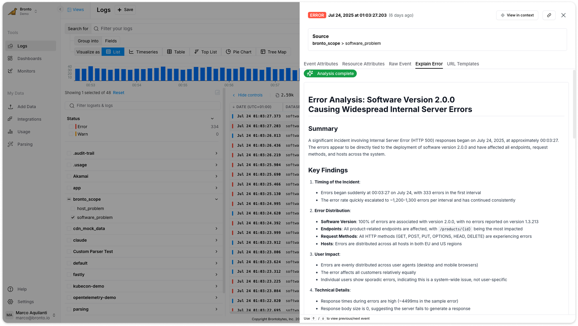The height and width of the screenshot is (326, 578).
Task: Check the cdn_mock_data checkbox
Action: 69,229
